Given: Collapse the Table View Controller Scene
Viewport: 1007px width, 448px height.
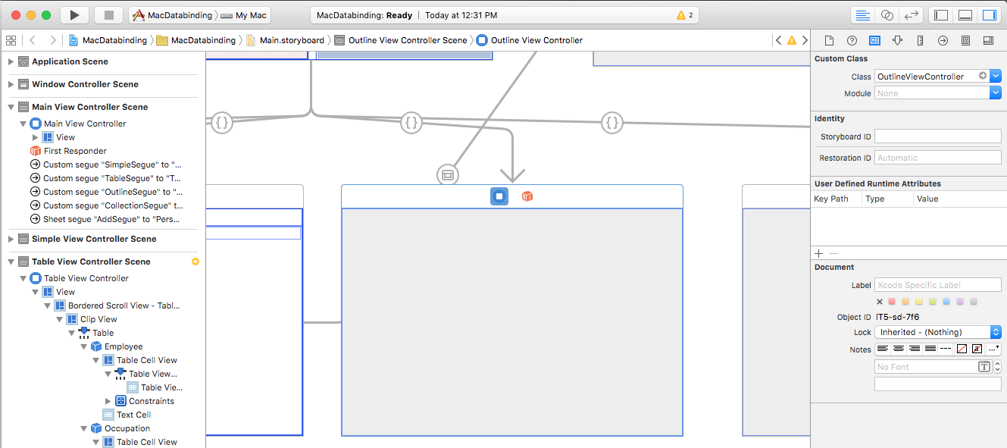Looking at the screenshot, I should tap(11, 262).
